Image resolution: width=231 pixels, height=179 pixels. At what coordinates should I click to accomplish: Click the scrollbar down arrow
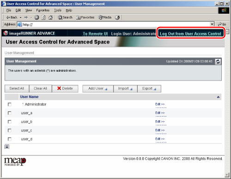click(226, 175)
